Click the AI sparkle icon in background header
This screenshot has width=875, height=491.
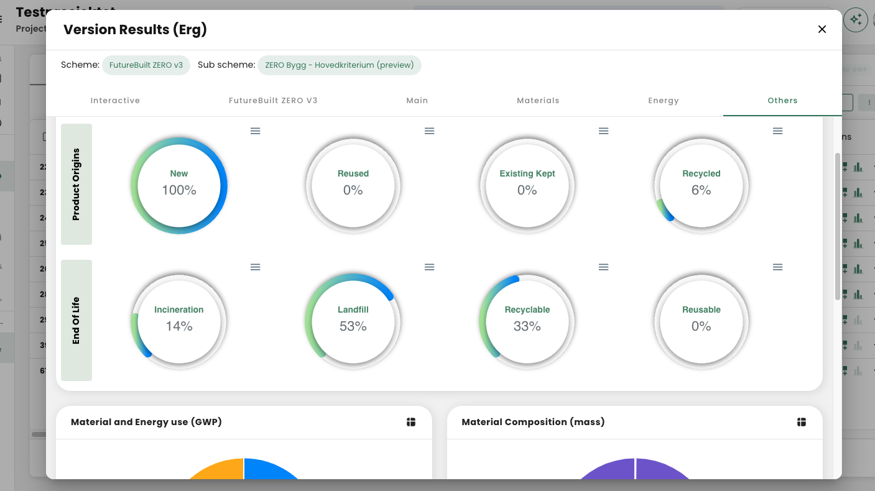[x=856, y=20]
